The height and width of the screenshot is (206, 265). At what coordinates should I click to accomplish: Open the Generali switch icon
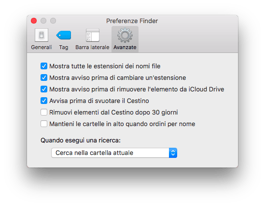click(x=42, y=35)
